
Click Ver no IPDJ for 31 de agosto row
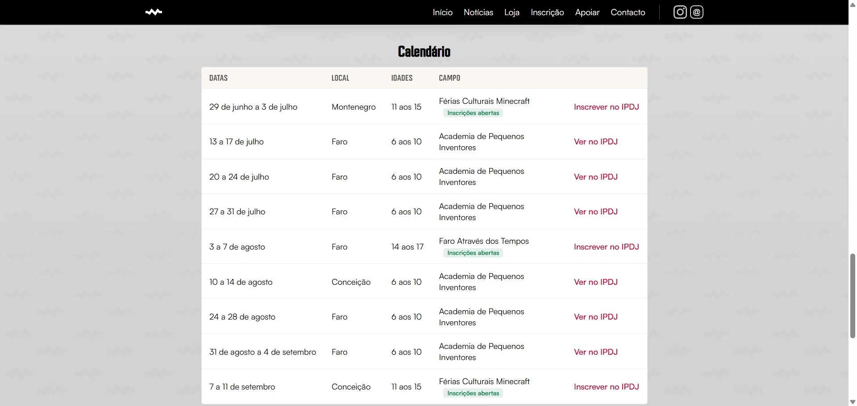coord(595,352)
